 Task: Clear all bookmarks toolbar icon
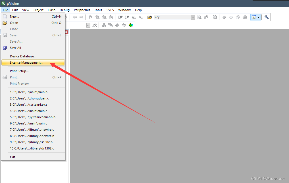click(111, 17)
